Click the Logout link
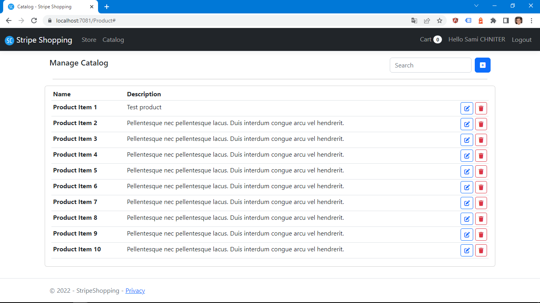Viewport: 540px width, 303px height. [521, 40]
